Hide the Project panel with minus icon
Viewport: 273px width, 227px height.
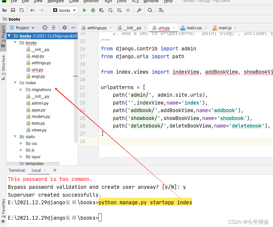pos(73,28)
